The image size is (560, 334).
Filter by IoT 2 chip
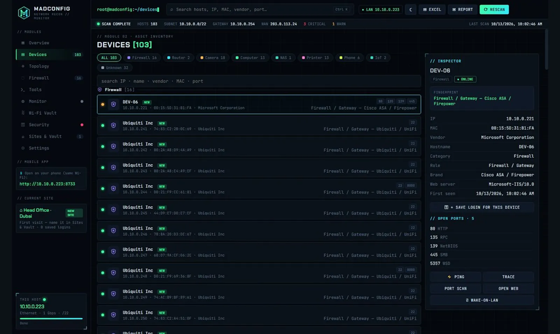[x=378, y=58]
